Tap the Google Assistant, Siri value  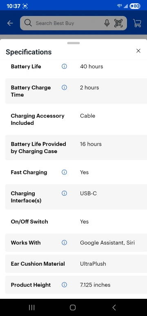[107, 243]
